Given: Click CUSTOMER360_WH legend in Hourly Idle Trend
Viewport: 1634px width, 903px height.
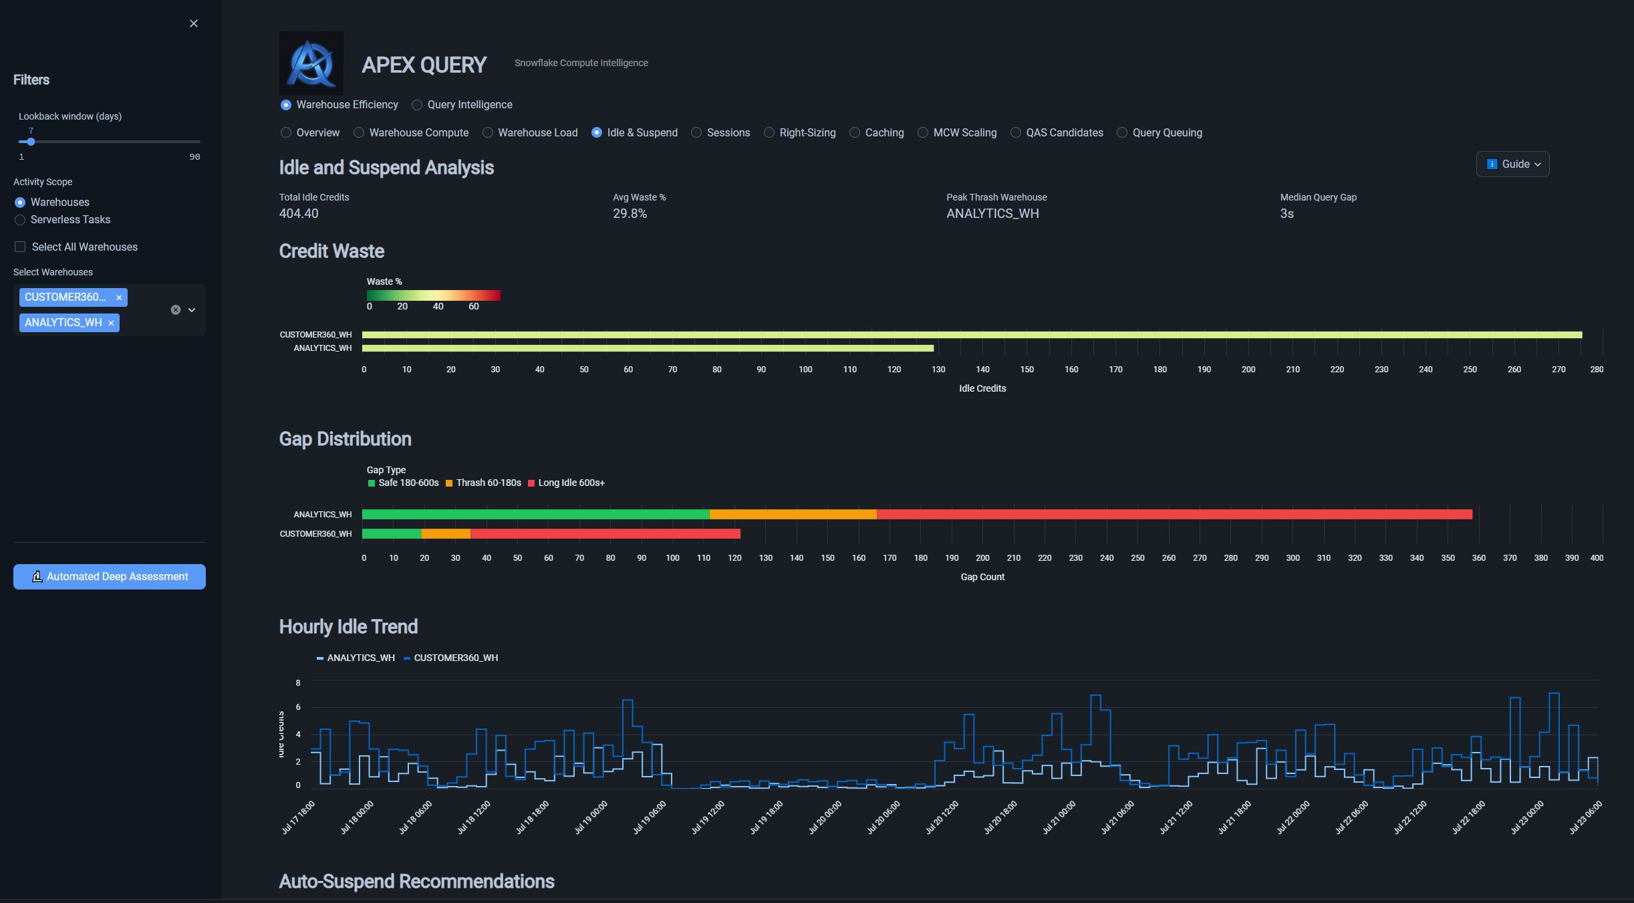Looking at the screenshot, I should tap(451, 658).
